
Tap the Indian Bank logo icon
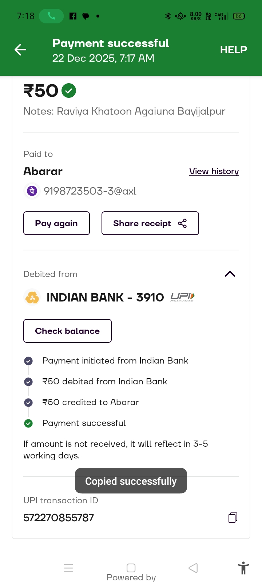coord(32,297)
